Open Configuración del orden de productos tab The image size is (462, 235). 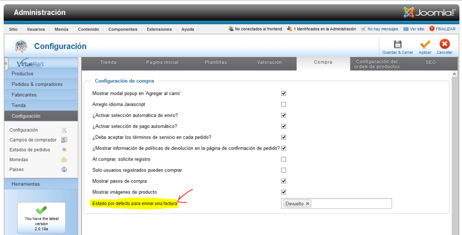tap(377, 64)
